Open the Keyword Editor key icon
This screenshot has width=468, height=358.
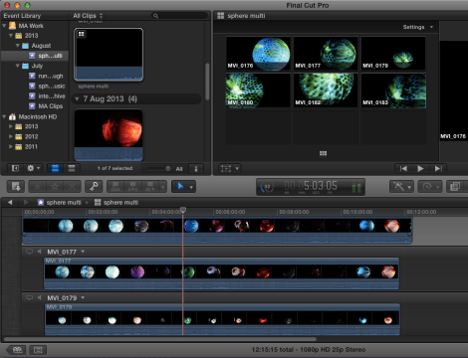(x=94, y=187)
